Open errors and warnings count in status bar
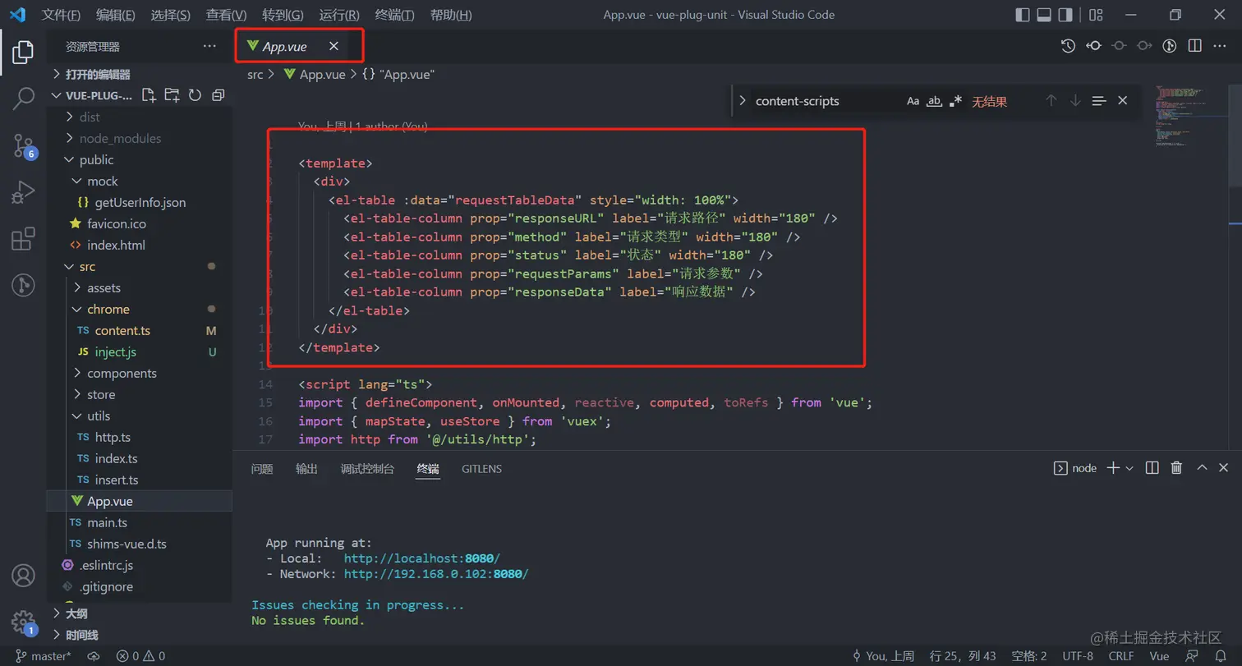The width and height of the screenshot is (1242, 666). 140,656
